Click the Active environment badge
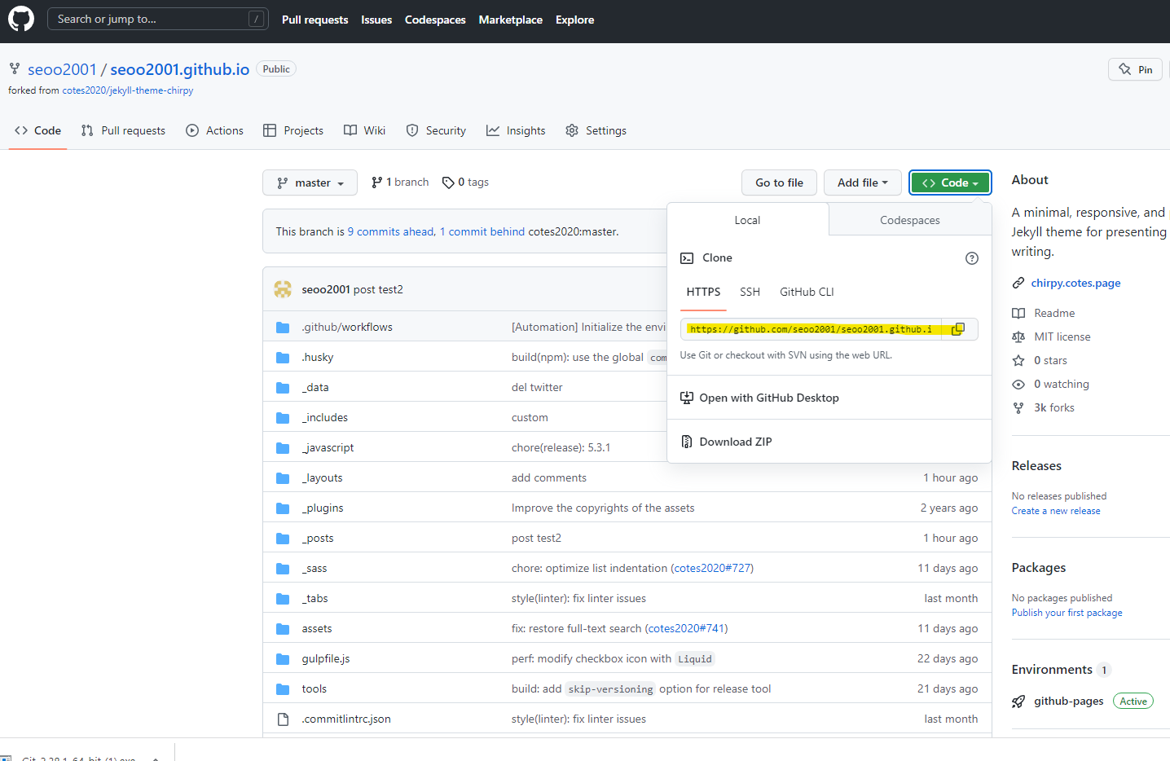The height and width of the screenshot is (761, 1170). (x=1133, y=701)
